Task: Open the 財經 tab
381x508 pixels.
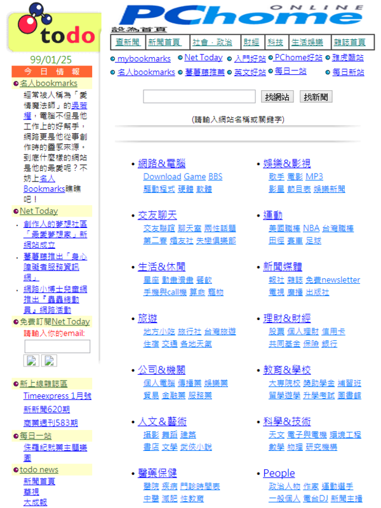Action: 251,42
